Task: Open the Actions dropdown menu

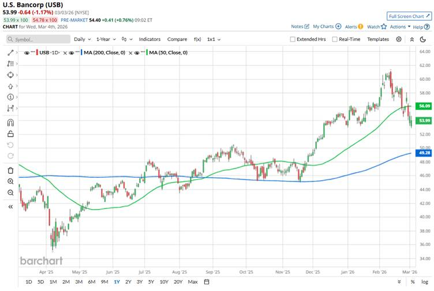Action: coord(400,27)
